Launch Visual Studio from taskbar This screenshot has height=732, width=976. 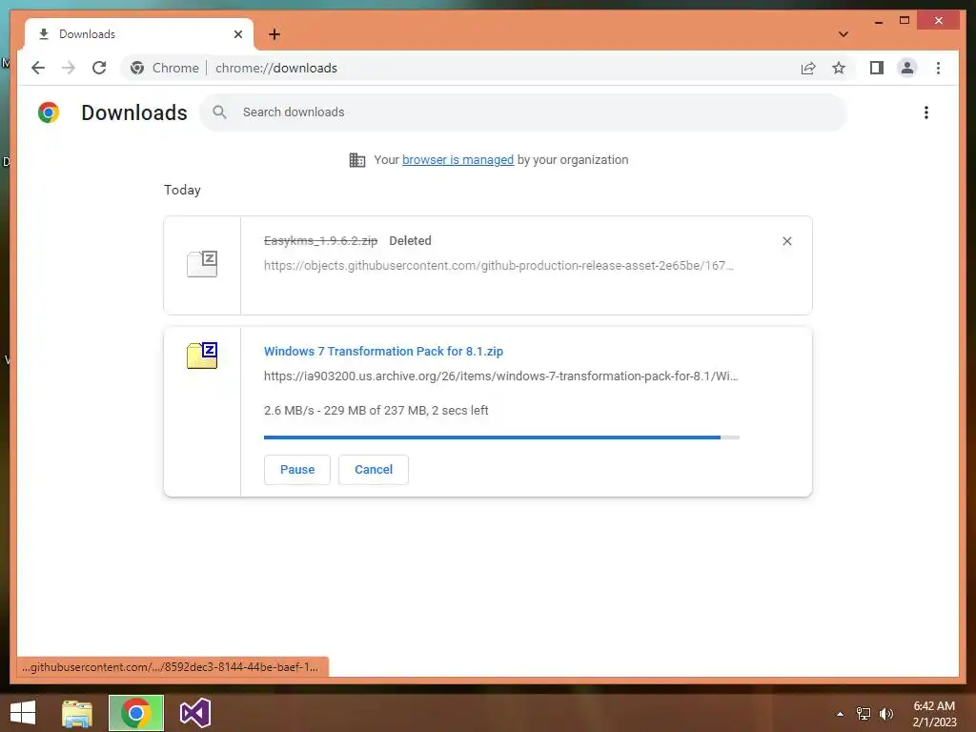click(x=194, y=713)
